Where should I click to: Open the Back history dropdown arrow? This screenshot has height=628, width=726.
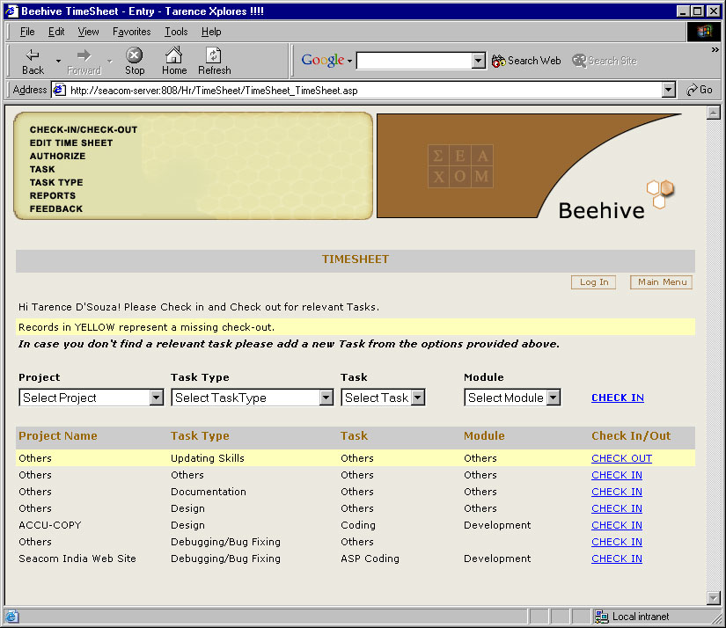(x=58, y=61)
